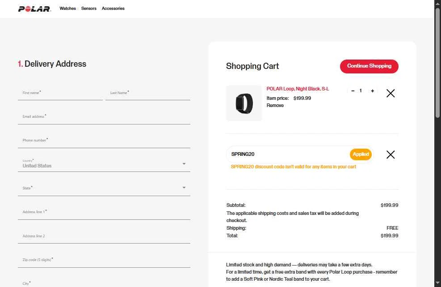Open the POLAR Loop, Night Black product link
Viewport: 441px width, 287px height.
[x=298, y=89]
